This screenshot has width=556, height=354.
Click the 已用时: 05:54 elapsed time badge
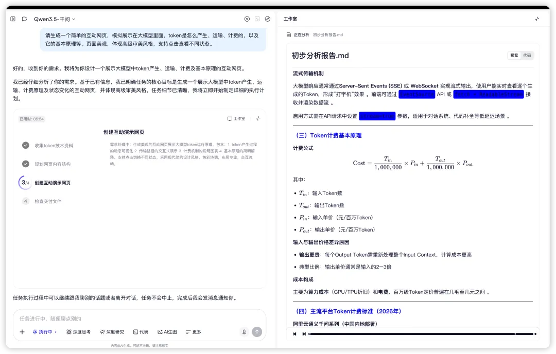click(x=31, y=119)
